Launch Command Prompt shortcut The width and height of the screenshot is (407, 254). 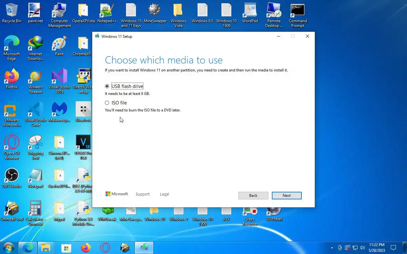(298, 16)
